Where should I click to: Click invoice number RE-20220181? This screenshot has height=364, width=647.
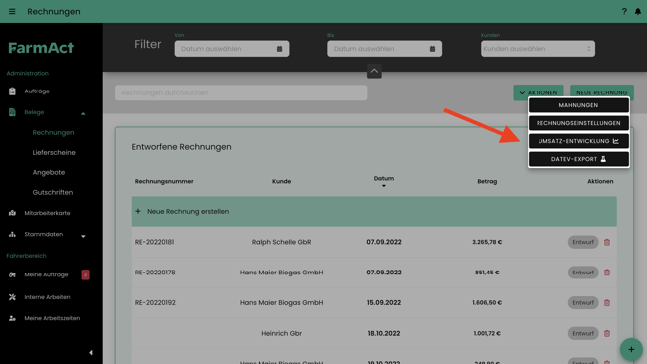point(154,242)
